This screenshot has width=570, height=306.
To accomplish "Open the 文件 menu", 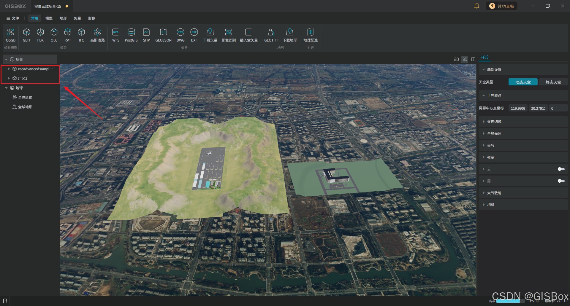I will (13, 18).
